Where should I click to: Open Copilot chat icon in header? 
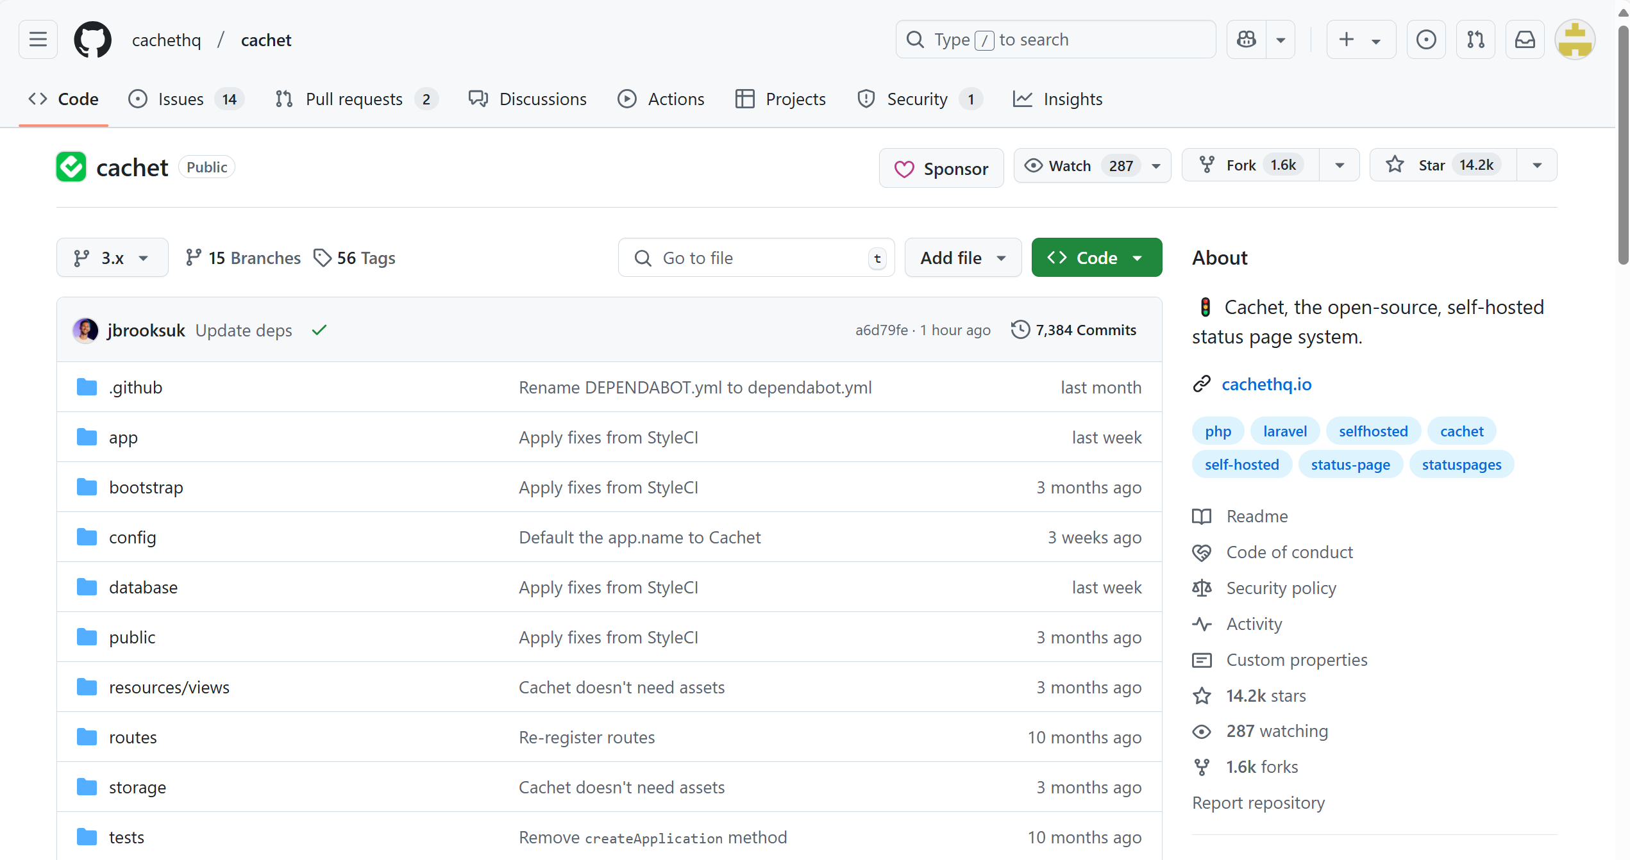1247,40
